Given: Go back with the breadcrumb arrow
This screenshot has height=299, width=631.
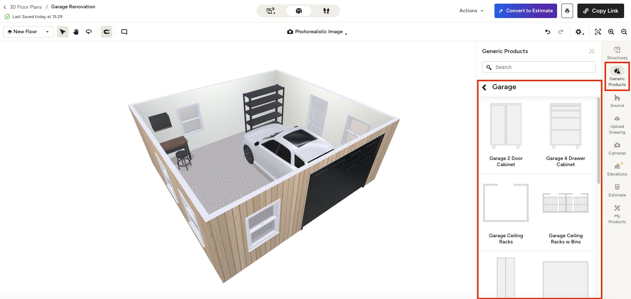Looking at the screenshot, I should pyautogui.click(x=4, y=7).
